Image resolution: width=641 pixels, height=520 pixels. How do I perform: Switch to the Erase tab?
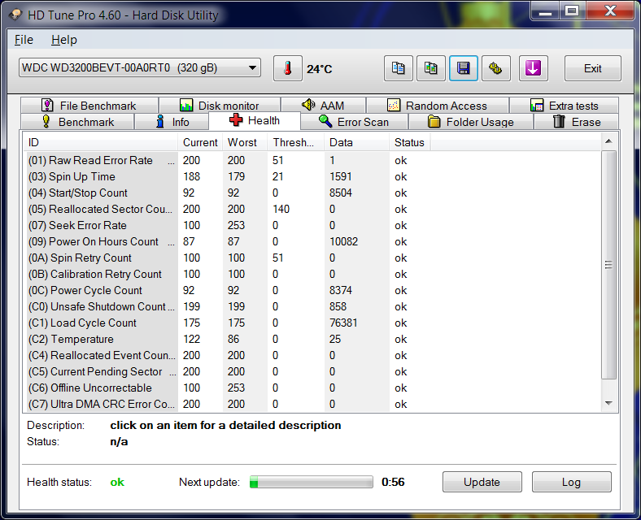point(577,122)
